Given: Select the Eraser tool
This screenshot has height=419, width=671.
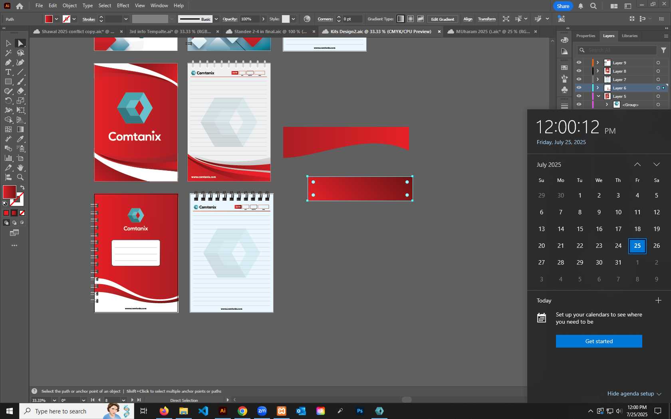Looking at the screenshot, I should (21, 91).
